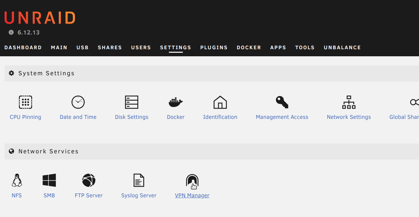This screenshot has height=217, width=419.
Task: Click the Docker whale icon
Action: (x=176, y=102)
